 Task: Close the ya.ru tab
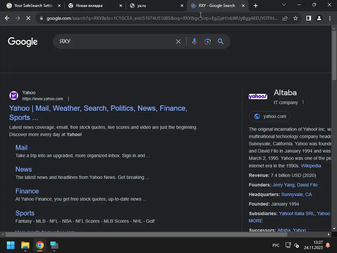182,6
